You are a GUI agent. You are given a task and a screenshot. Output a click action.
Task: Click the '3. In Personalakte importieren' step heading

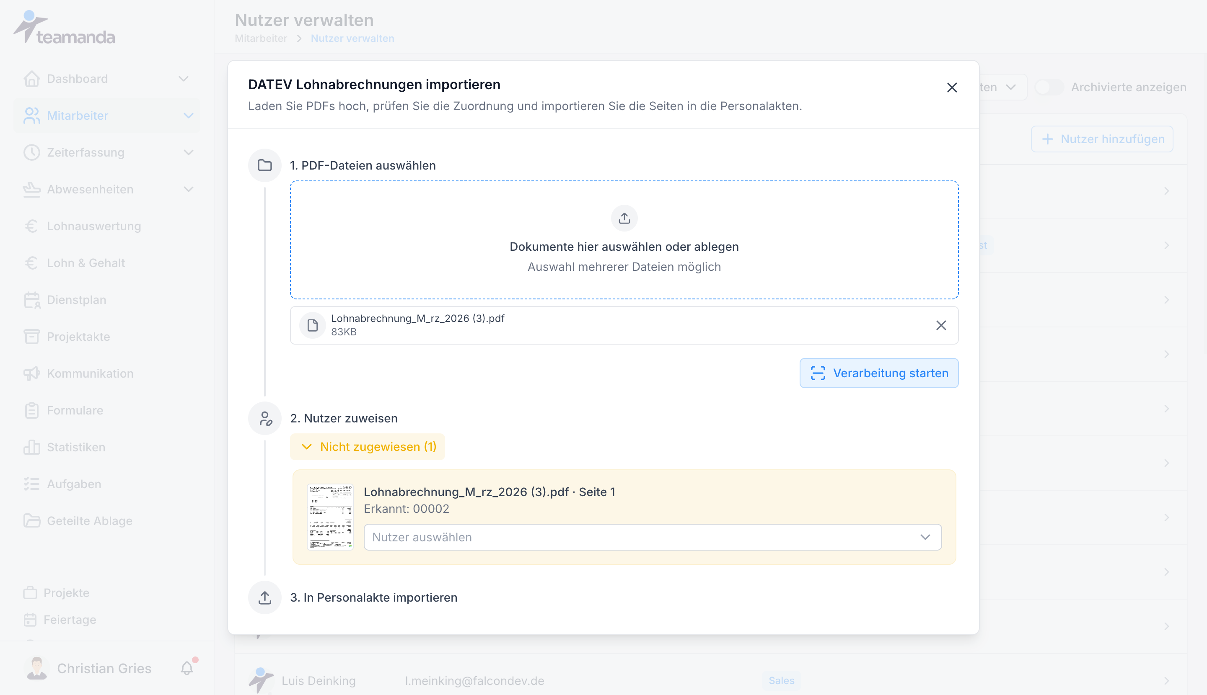(x=374, y=597)
